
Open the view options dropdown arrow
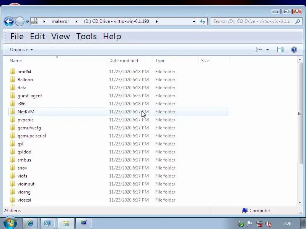(x=267, y=50)
